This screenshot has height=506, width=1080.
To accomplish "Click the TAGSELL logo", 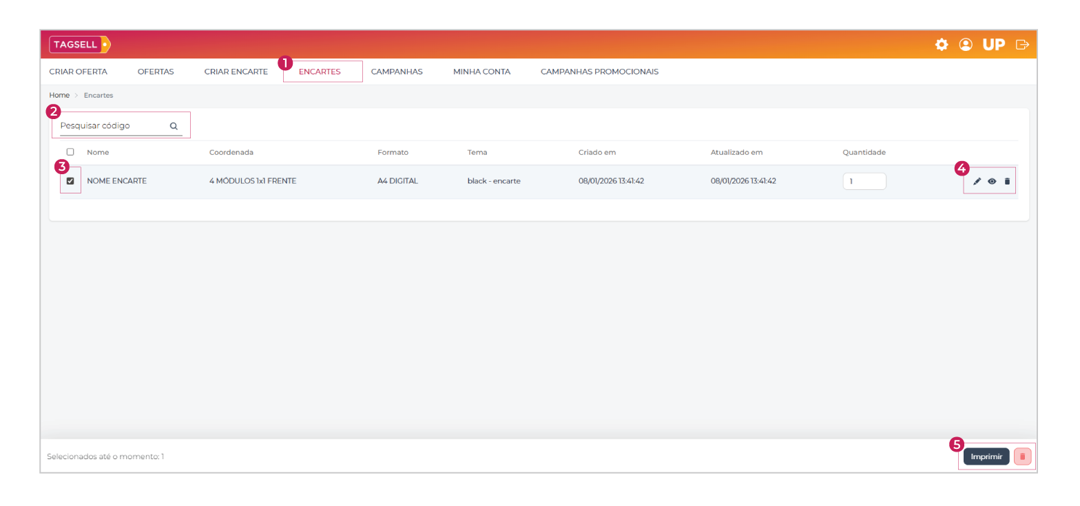I will pyautogui.click(x=79, y=45).
